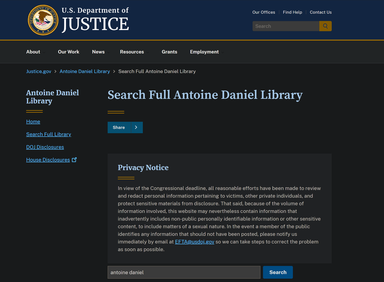Screen dimensions: 384x282
Task: Go to the Grants menu item
Action: [169, 52]
